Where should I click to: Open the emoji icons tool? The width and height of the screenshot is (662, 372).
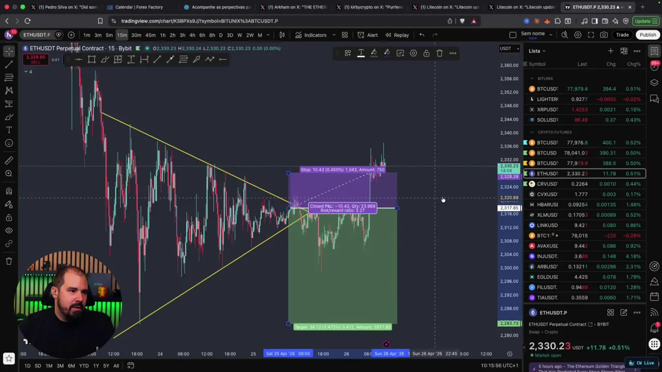[x=9, y=143]
